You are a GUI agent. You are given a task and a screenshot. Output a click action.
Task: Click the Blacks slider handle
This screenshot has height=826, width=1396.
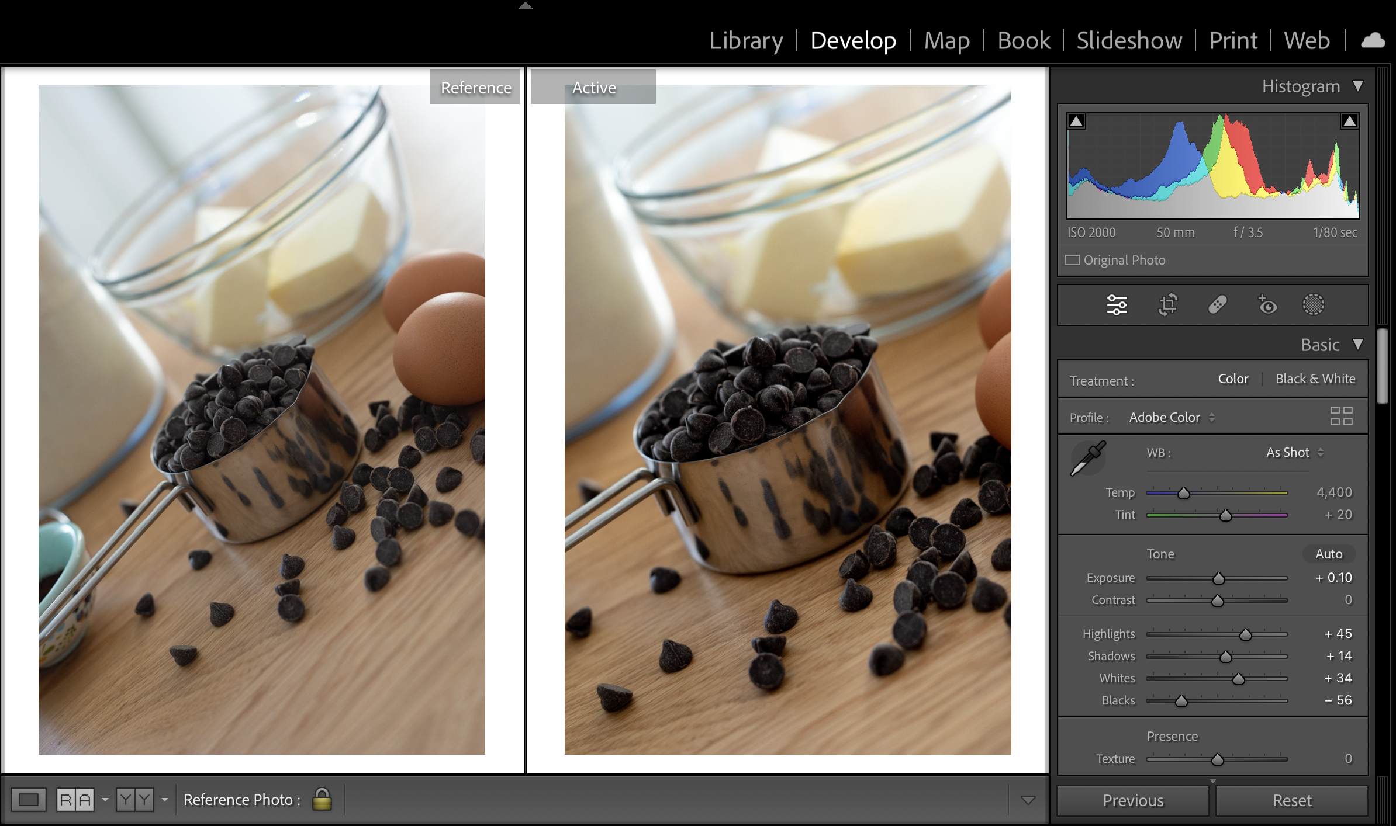pos(1181,701)
